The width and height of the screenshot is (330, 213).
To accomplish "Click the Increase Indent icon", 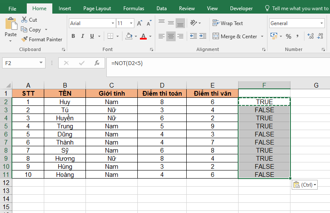I will 203,37.
